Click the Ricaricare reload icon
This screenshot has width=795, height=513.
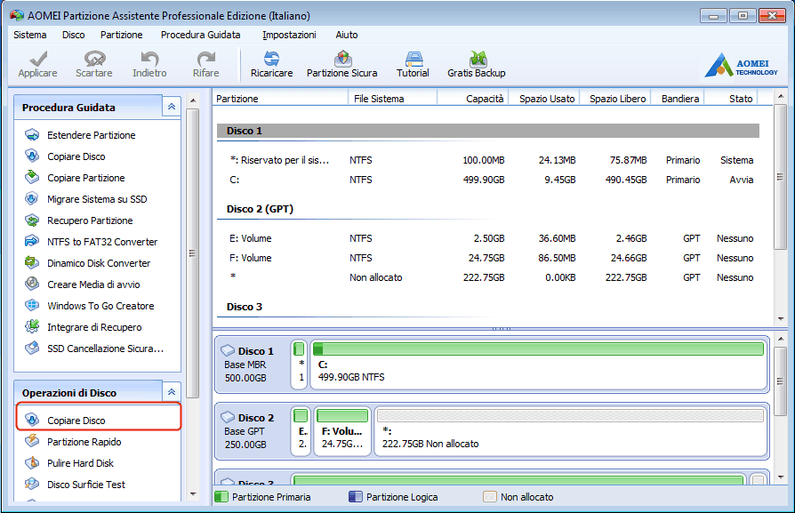coord(271,64)
